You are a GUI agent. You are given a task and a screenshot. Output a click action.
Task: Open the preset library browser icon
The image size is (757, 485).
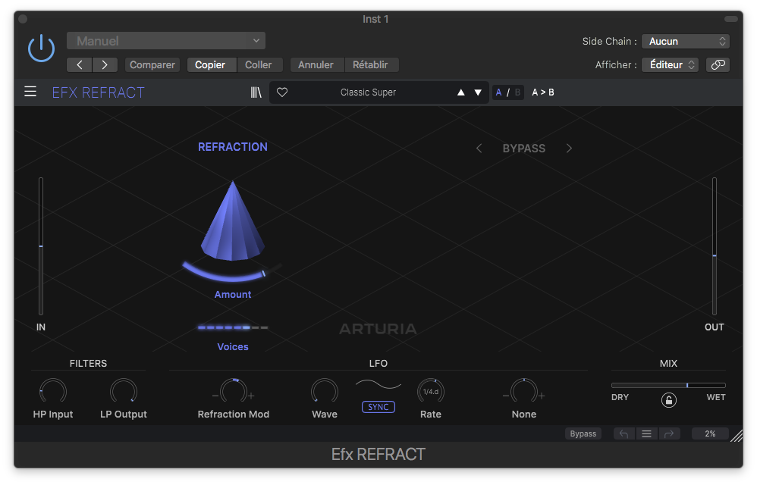256,92
